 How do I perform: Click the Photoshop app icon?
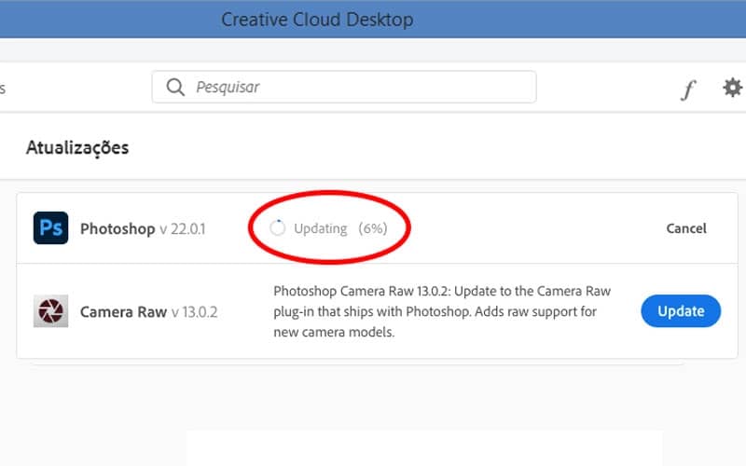pyautogui.click(x=51, y=227)
